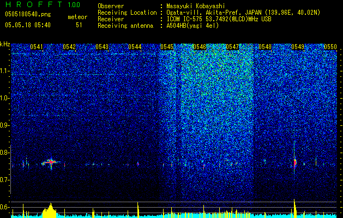This screenshot has height=218, width=343.
Task: Click the bright meteor echo after 0541
Action: pos(51,162)
